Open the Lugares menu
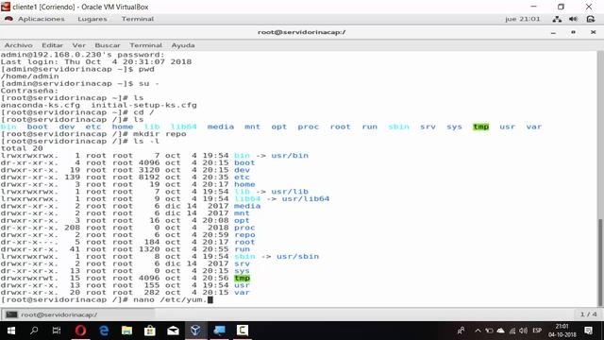Viewport: 604px width, 340px height. tap(92, 19)
